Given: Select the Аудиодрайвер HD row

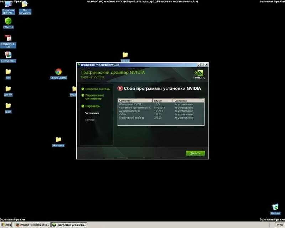Looking at the screenshot, I should (x=161, y=111).
